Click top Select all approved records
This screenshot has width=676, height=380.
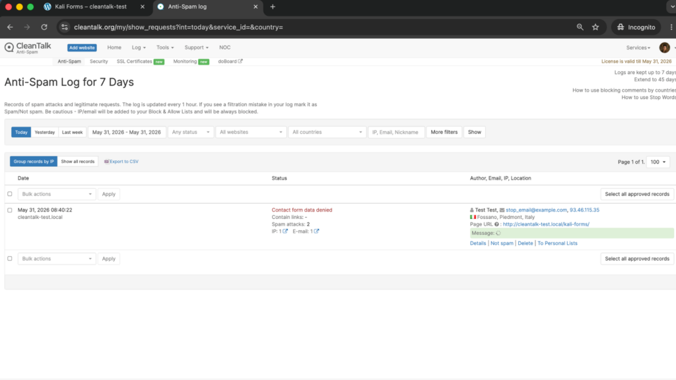coord(637,195)
